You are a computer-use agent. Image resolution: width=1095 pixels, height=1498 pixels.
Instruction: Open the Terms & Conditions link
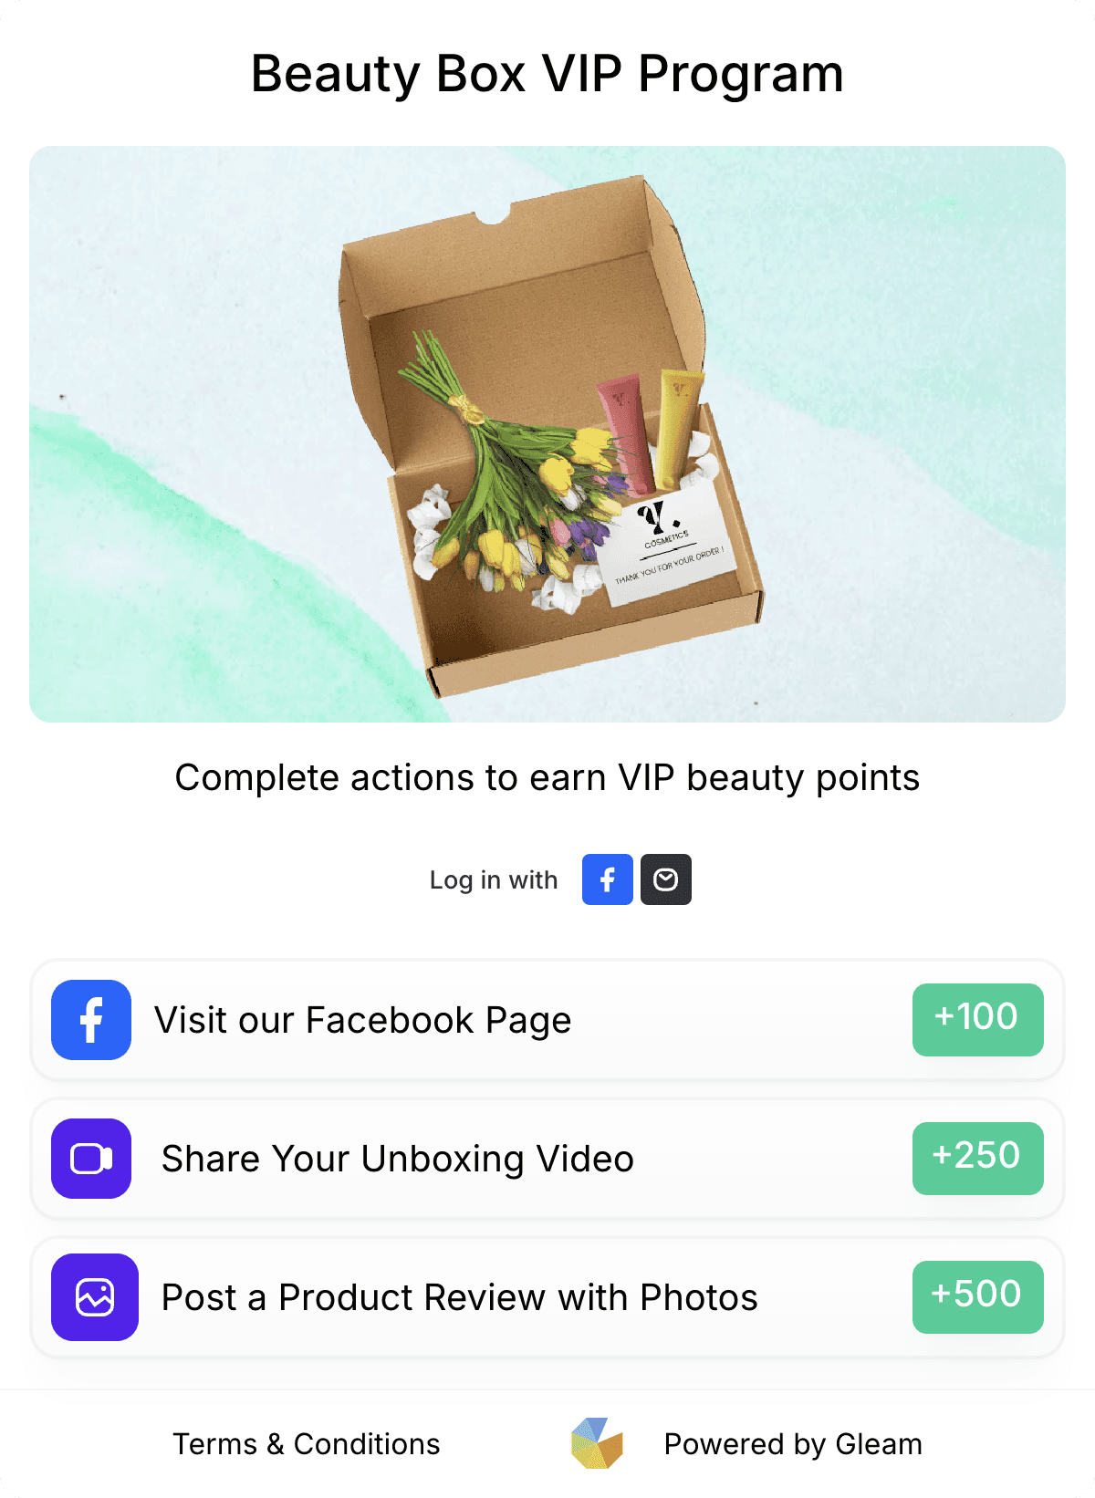point(307,1444)
